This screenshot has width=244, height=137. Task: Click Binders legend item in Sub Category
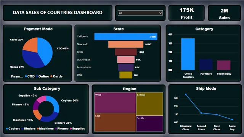(29, 129)
